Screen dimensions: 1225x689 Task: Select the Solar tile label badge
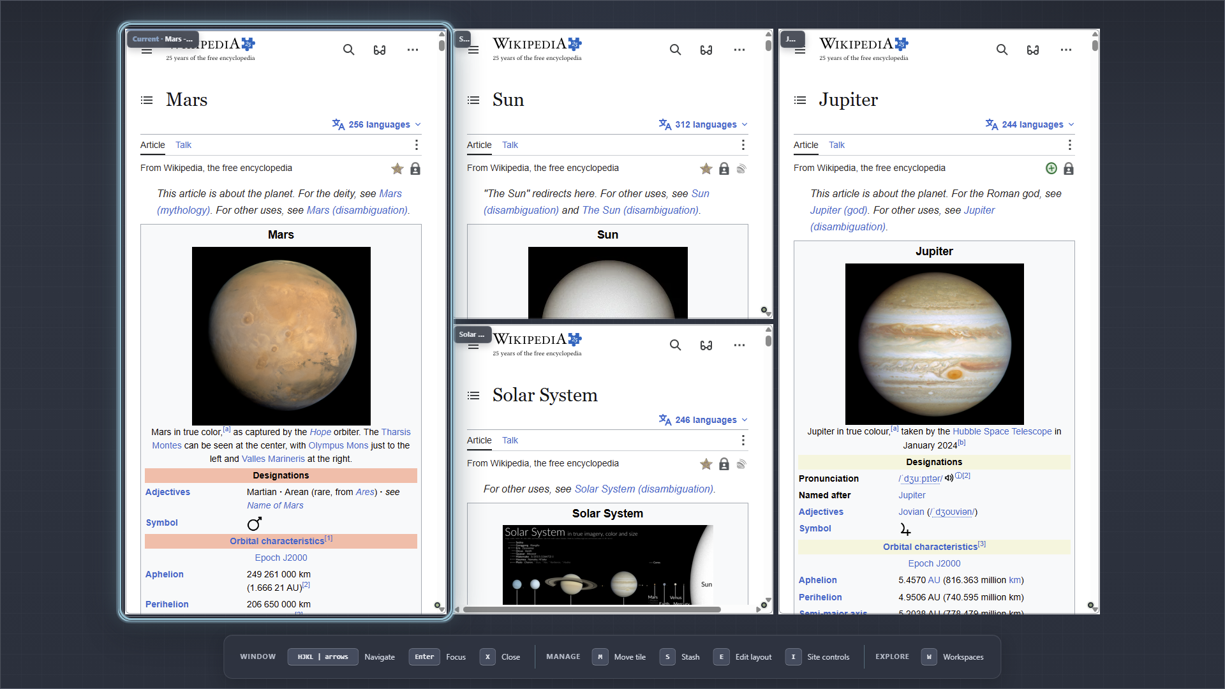(x=472, y=334)
